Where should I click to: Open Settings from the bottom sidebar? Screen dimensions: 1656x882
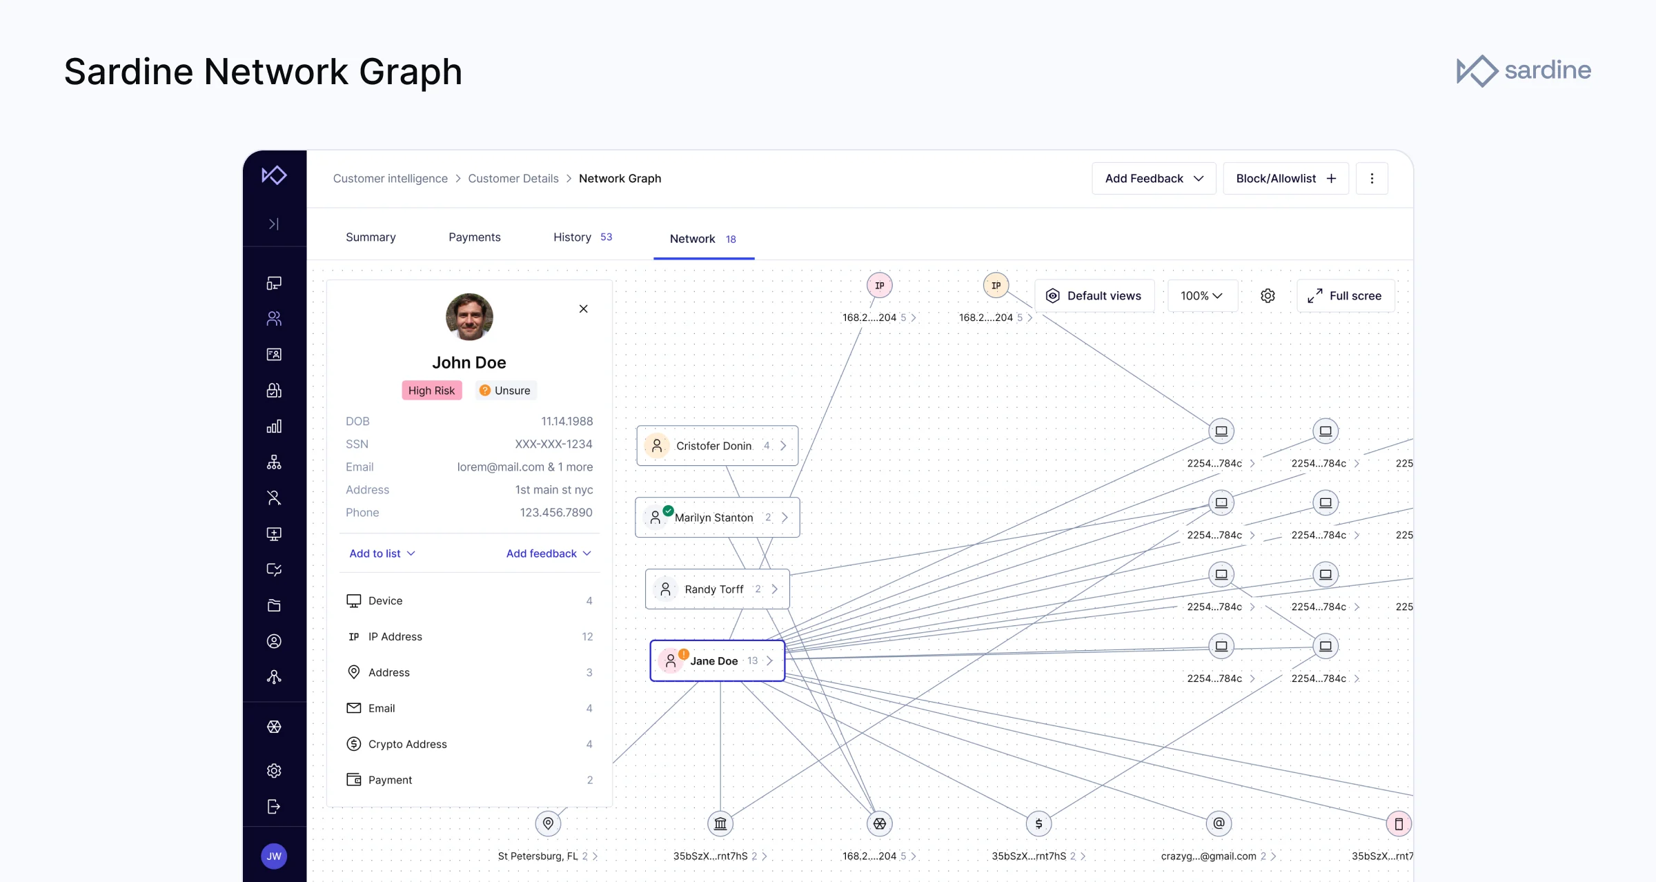[x=274, y=771]
